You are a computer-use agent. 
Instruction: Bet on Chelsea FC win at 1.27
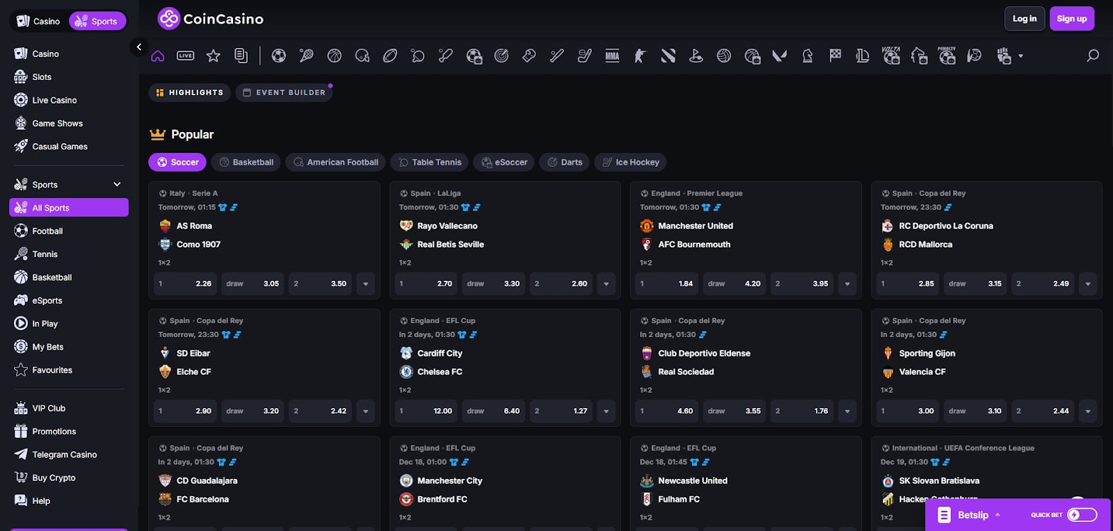pyautogui.click(x=561, y=411)
